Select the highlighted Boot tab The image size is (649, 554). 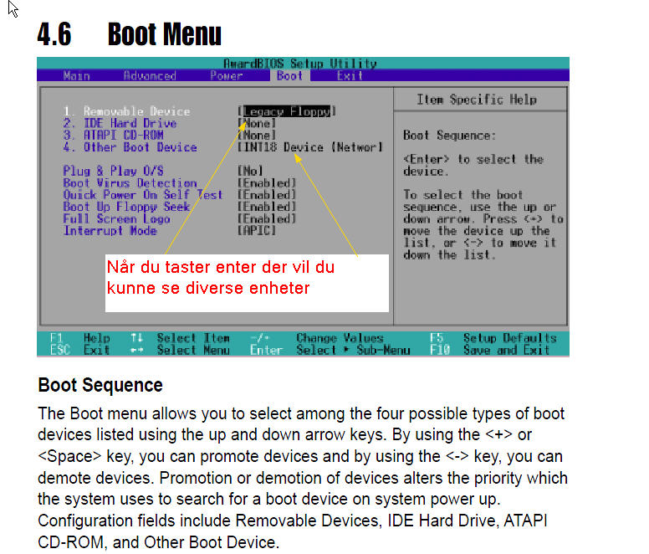[289, 76]
